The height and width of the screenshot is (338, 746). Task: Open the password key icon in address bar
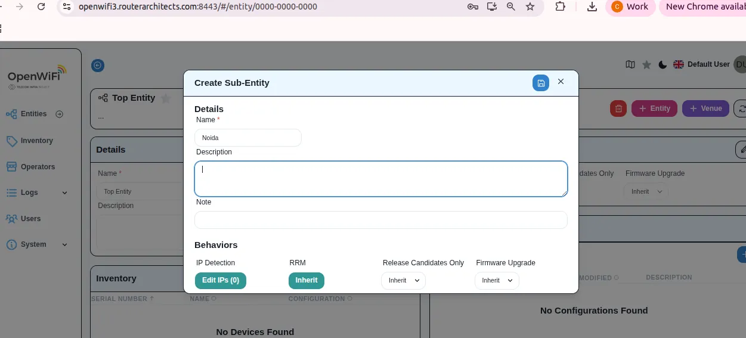point(472,7)
